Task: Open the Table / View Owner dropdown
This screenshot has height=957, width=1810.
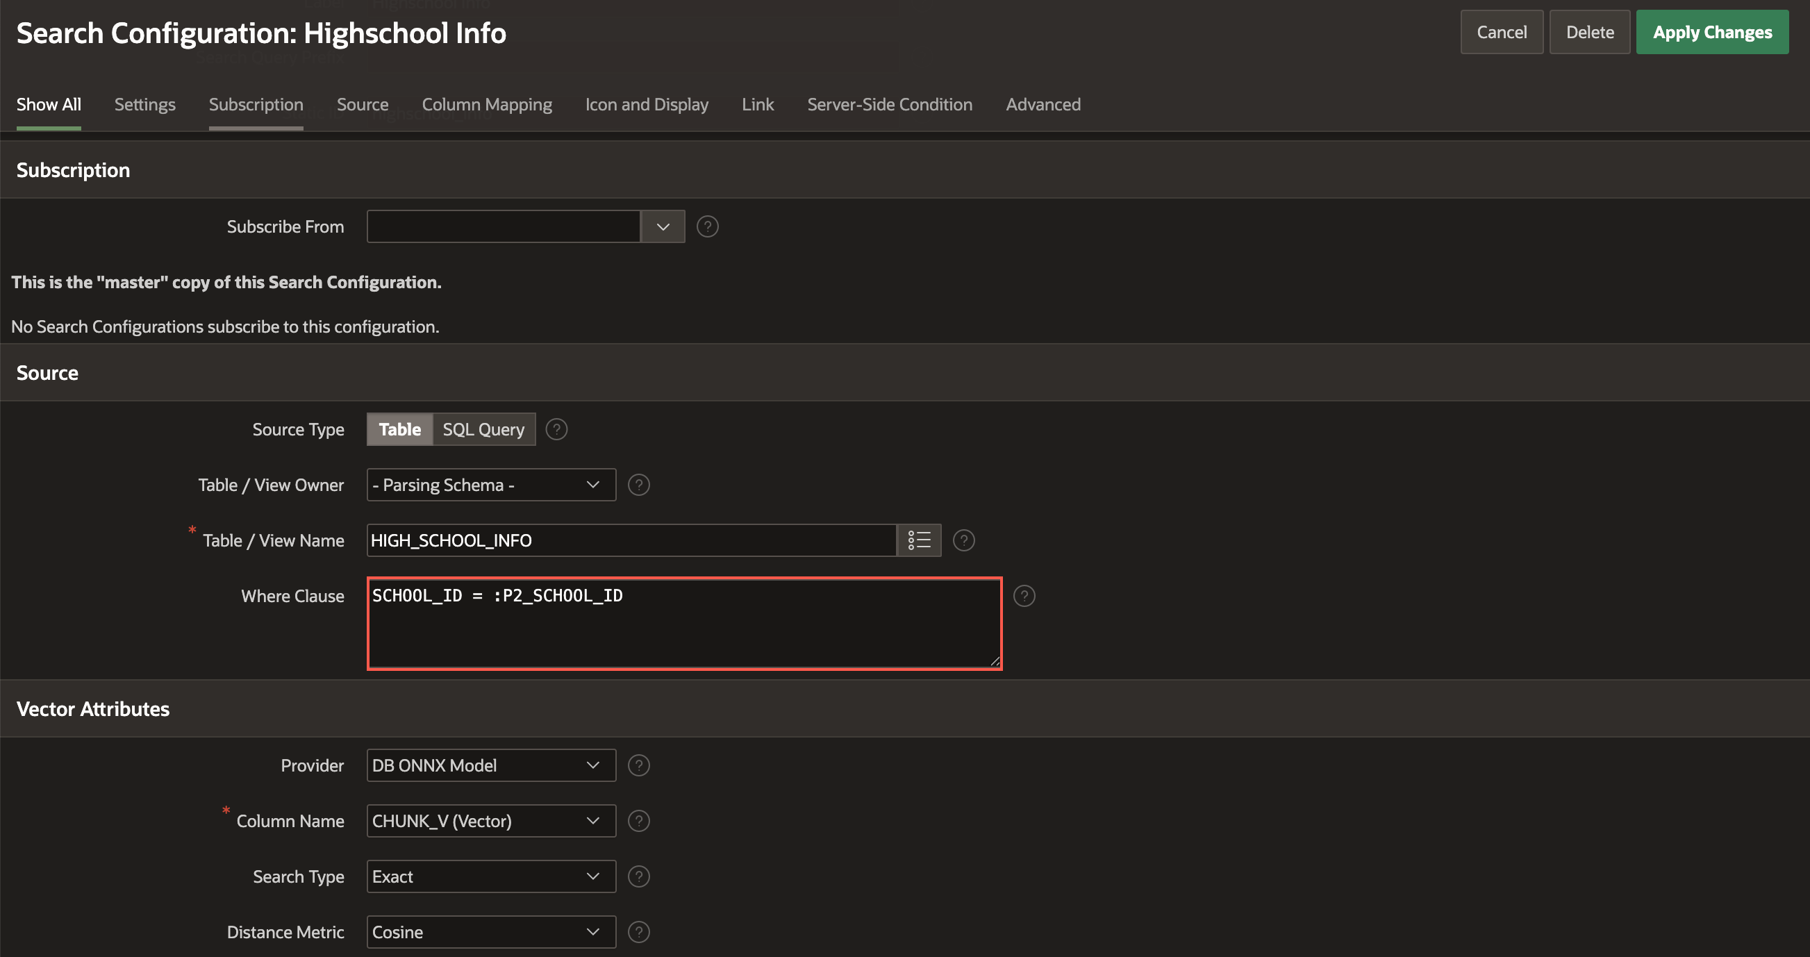Action: click(x=490, y=484)
